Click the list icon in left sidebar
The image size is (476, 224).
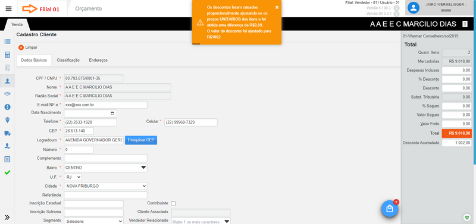tap(8, 42)
